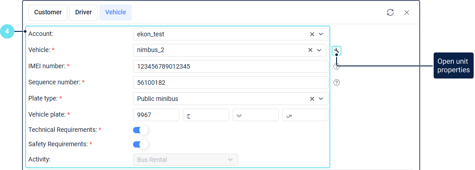Click the vehicle plate number 9967 field
This screenshot has height=170, width=475.
[x=156, y=115]
